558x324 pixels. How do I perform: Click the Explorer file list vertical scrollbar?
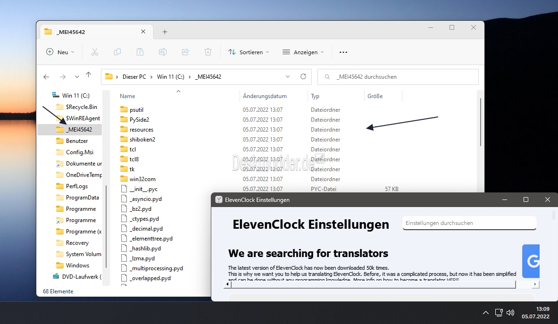tap(481, 122)
